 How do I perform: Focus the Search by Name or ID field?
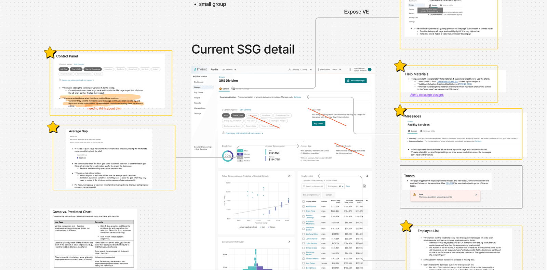313,186
